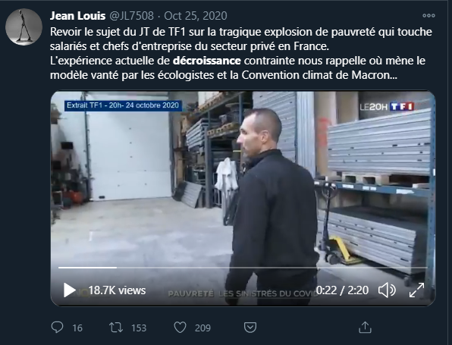The width and height of the screenshot is (452, 345).
Task: Like the tweet with the heart icon
Action: tap(180, 328)
